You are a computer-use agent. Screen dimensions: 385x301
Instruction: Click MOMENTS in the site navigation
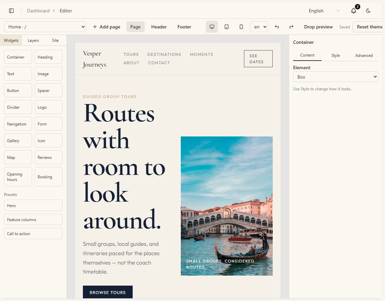coord(201,54)
